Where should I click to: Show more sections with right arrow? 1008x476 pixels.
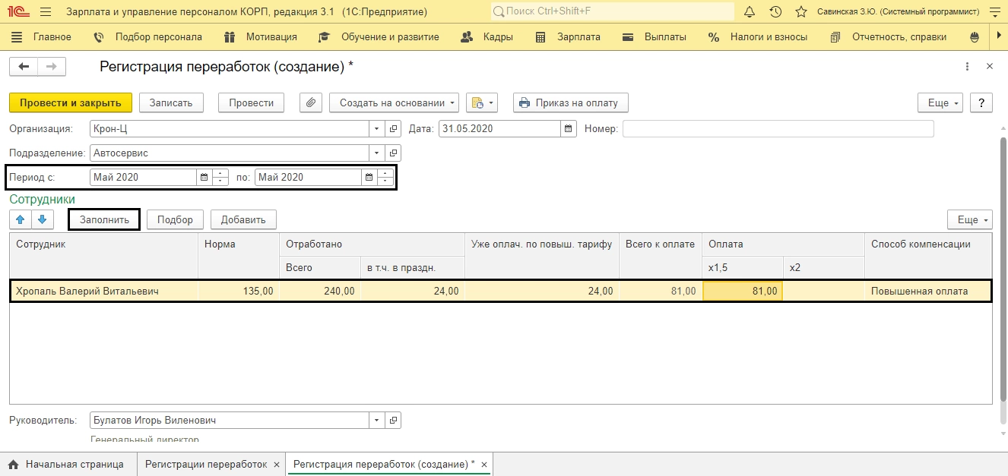pos(999,36)
